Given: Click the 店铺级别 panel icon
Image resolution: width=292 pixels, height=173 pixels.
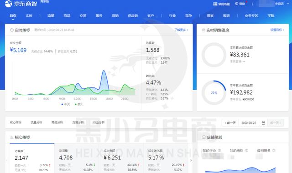Looking at the screenshot, I should [204, 137].
